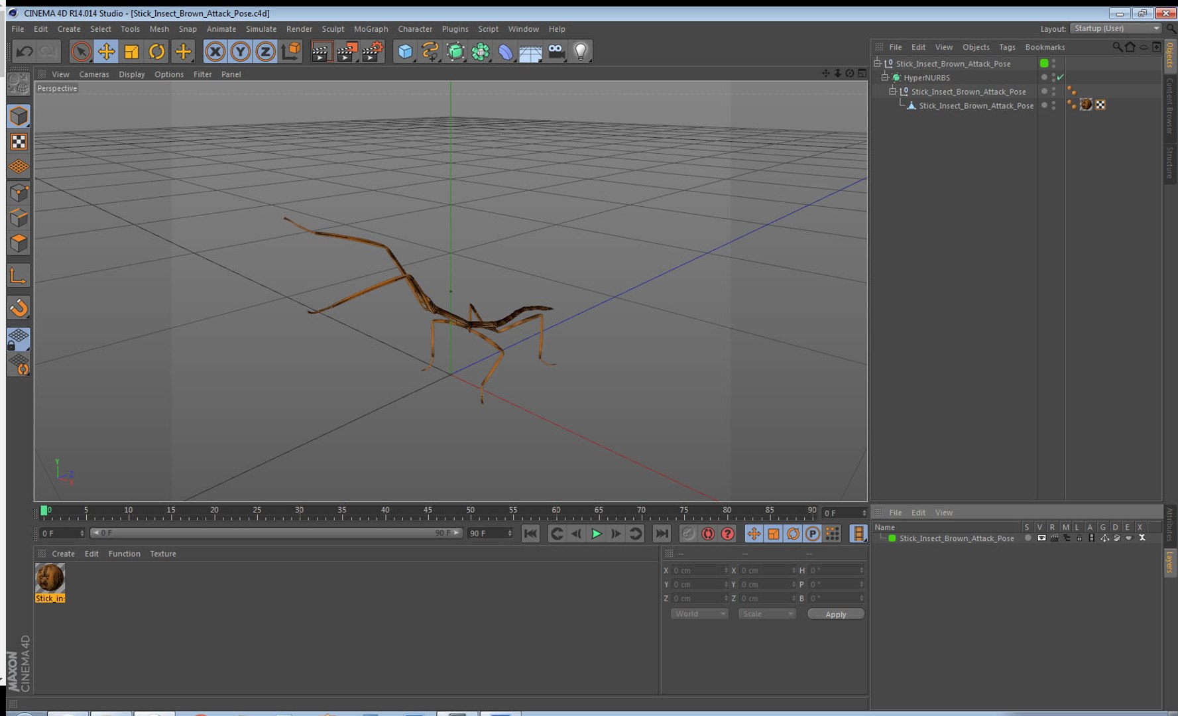Render the active view
The height and width of the screenshot is (716, 1178).
point(322,52)
